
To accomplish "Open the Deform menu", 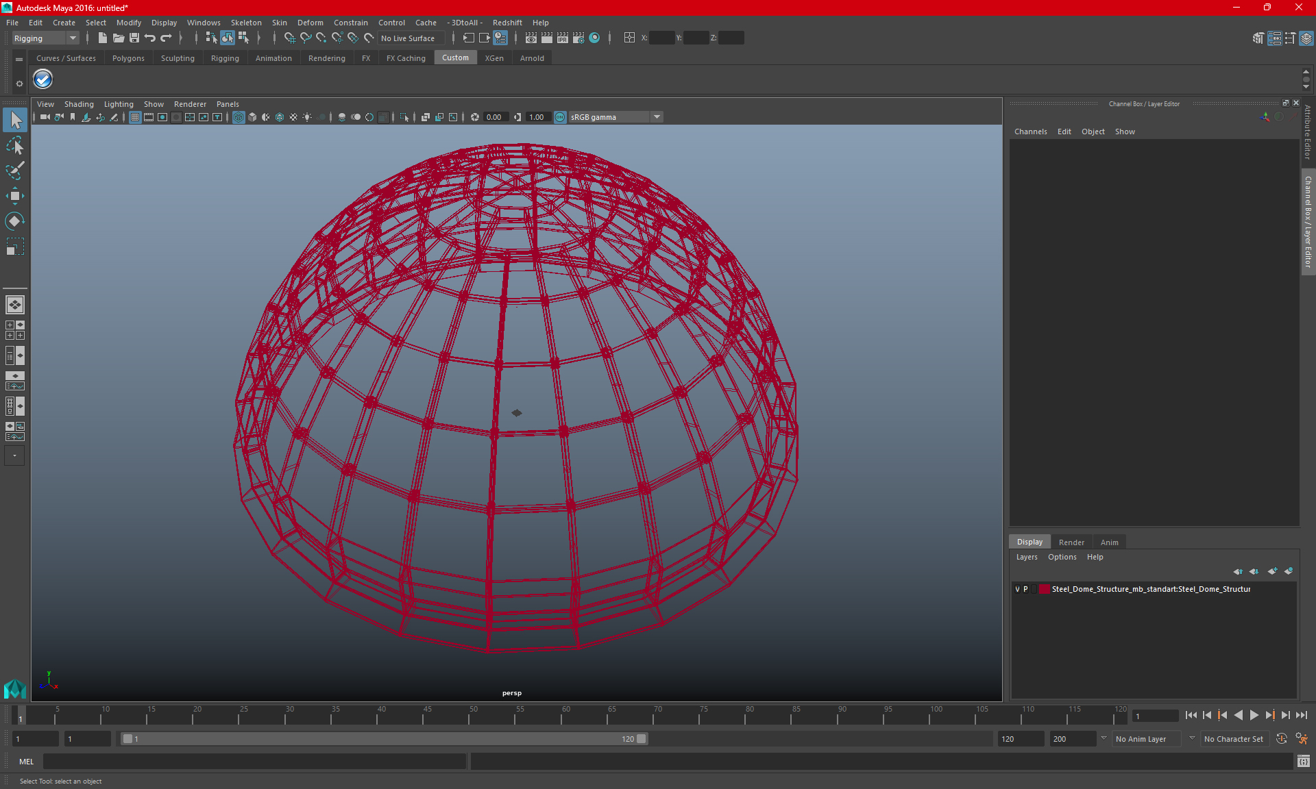I will pos(310,23).
